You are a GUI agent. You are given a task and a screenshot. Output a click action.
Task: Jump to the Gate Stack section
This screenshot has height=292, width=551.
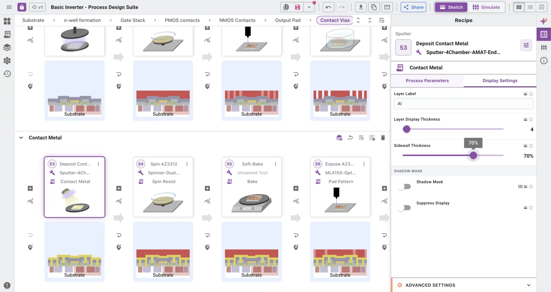click(x=133, y=20)
